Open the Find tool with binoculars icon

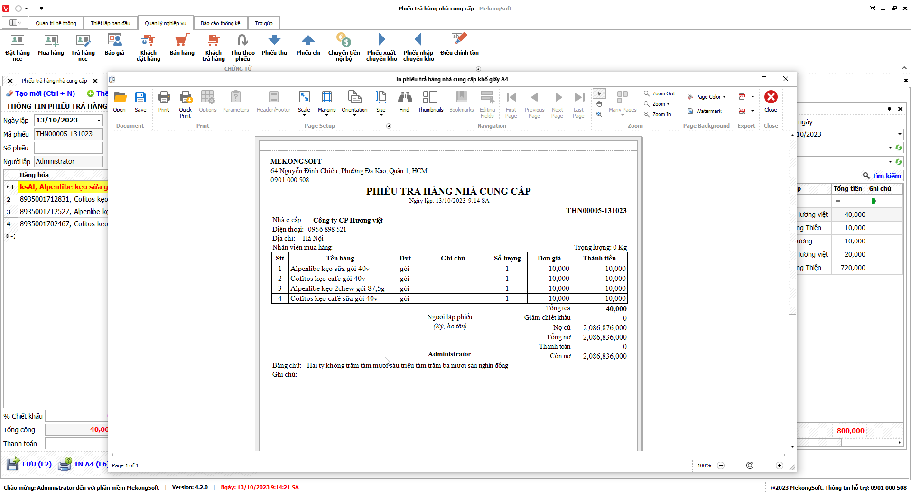tap(404, 102)
